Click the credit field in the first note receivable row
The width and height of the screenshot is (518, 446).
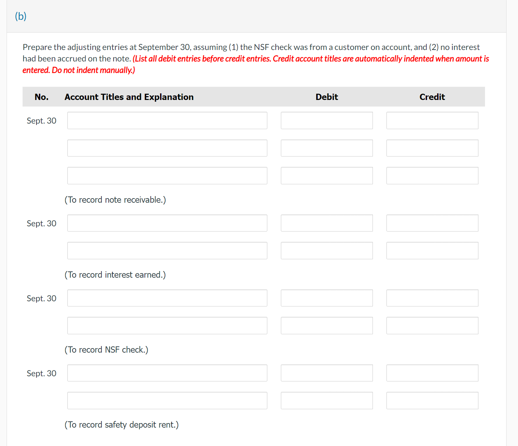(x=432, y=120)
